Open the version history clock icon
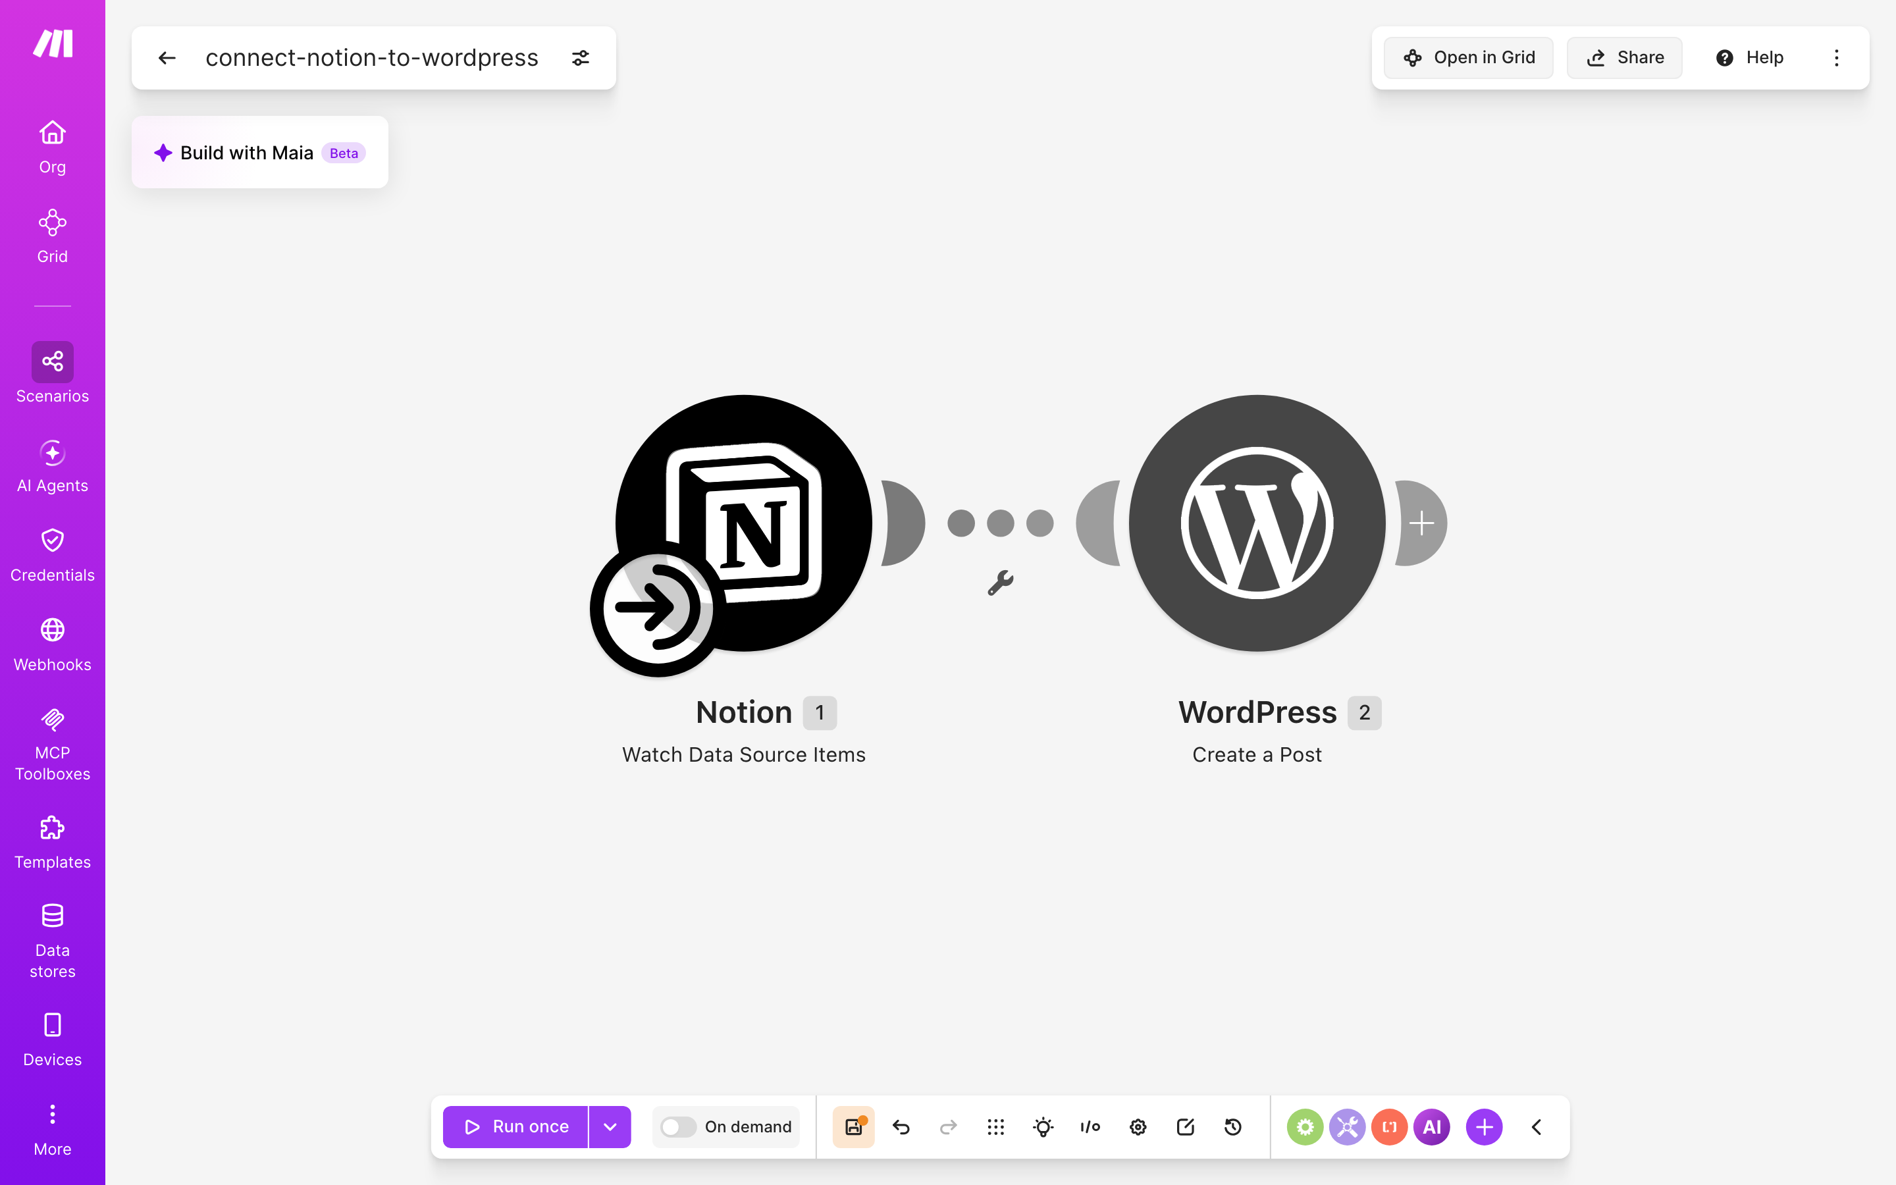The width and height of the screenshot is (1896, 1185). (x=1232, y=1127)
